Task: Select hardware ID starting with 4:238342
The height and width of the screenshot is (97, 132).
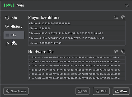Action: click(x=77, y=66)
